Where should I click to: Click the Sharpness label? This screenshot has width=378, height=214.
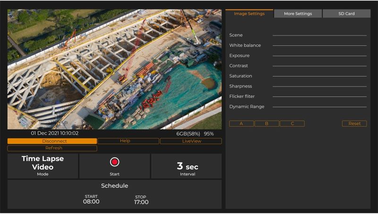(241, 86)
